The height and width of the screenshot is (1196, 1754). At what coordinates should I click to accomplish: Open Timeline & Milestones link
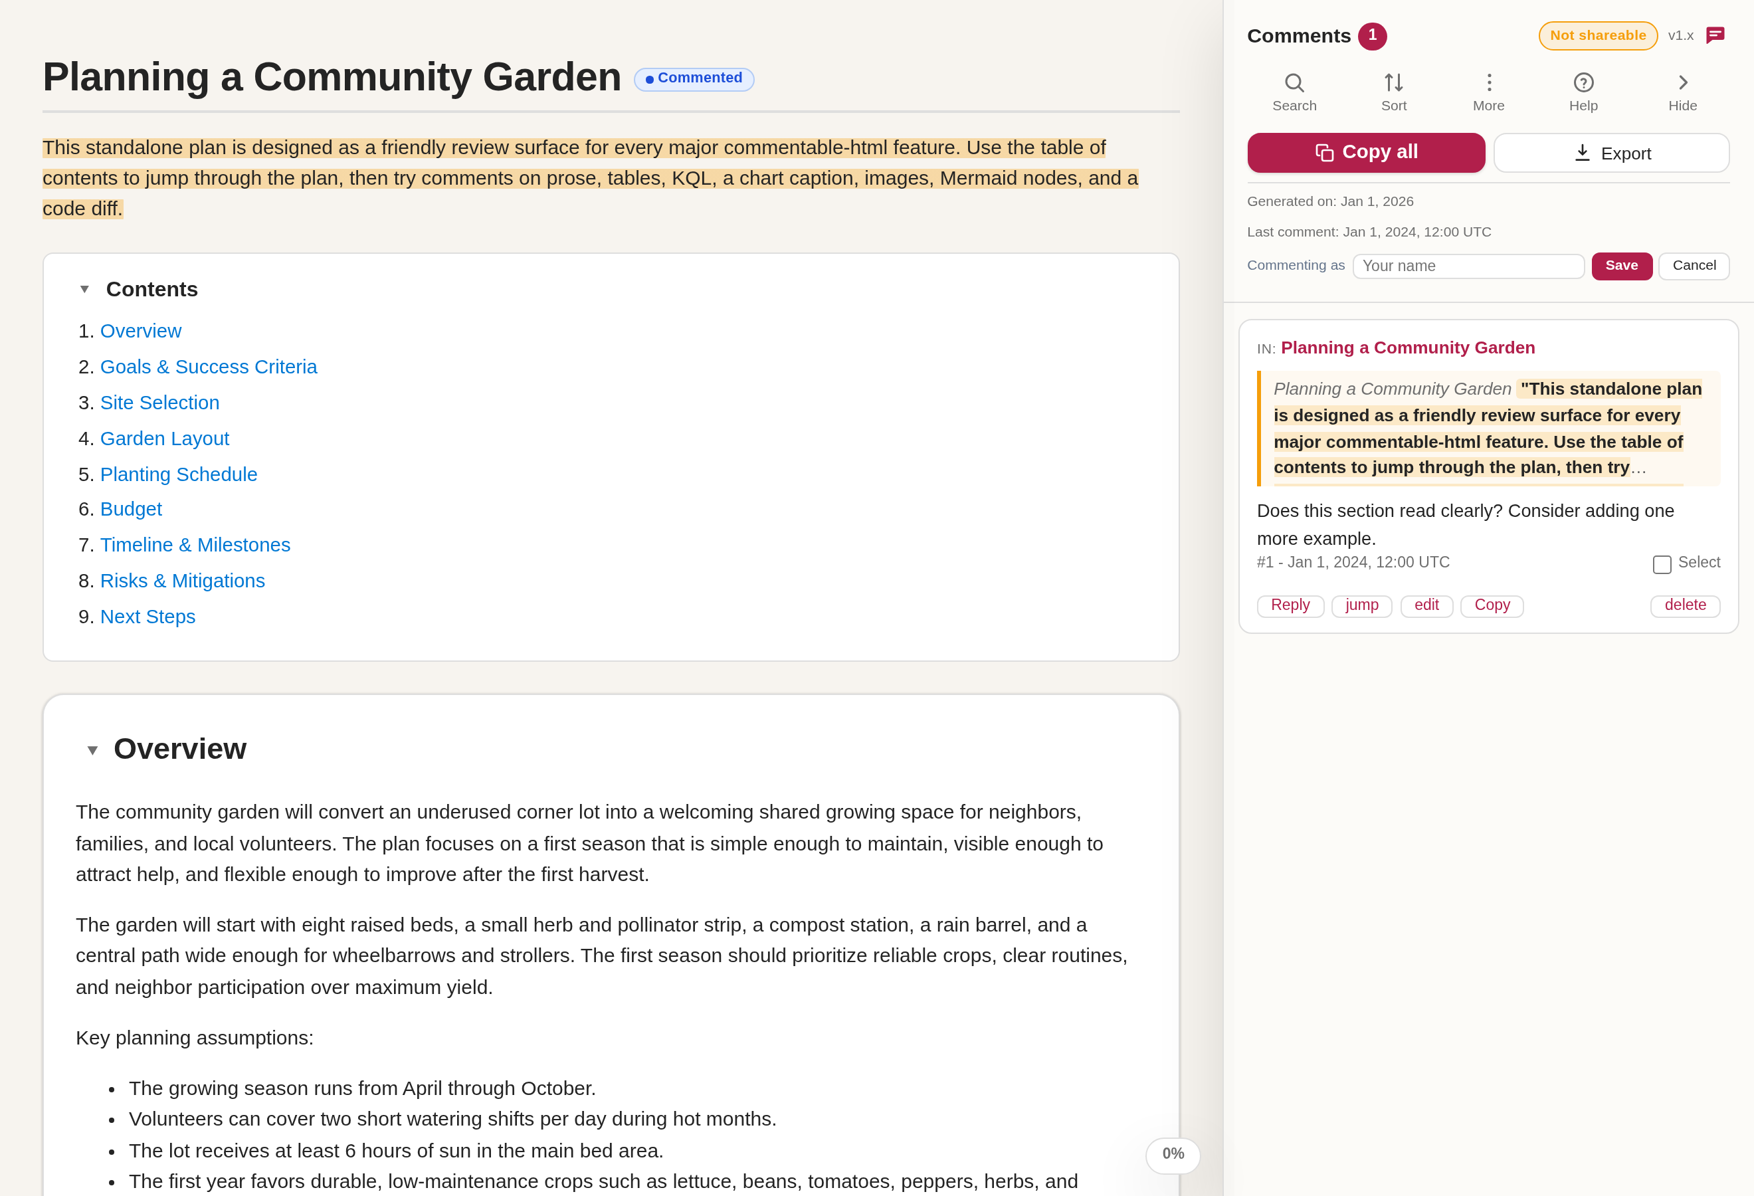pyautogui.click(x=195, y=545)
